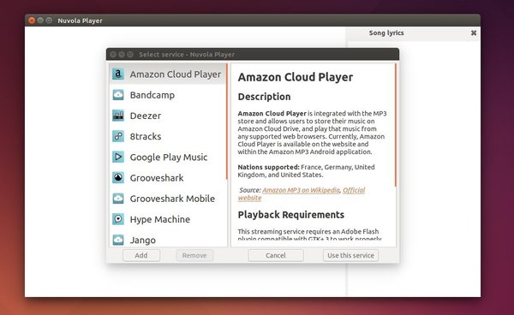The width and height of the screenshot is (514, 315).
Task: Choose Deezer from the service list
Action: (167, 116)
